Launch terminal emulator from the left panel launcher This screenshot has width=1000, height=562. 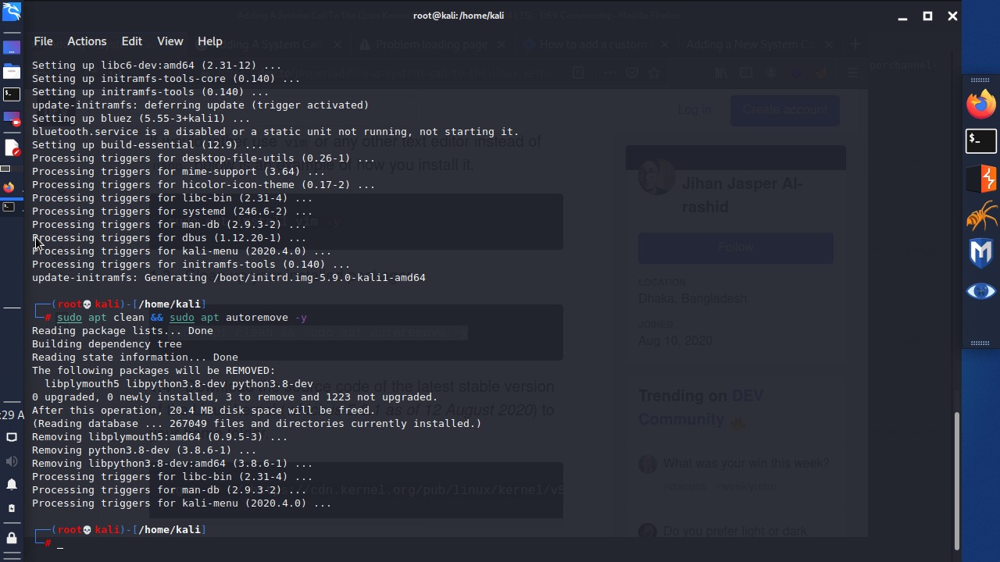[x=11, y=95]
